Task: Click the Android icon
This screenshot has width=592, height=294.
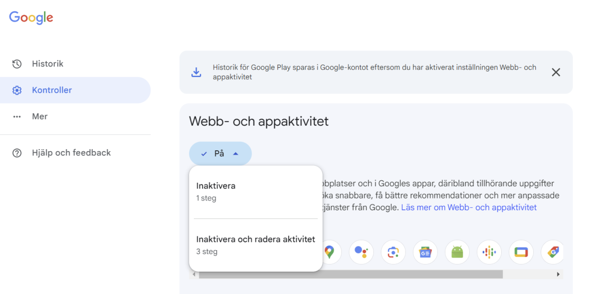Action: pos(457,252)
